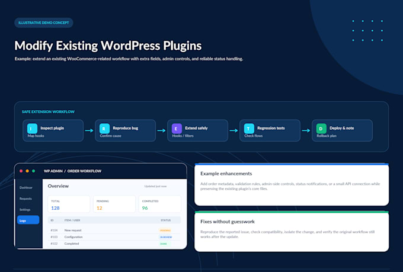This screenshot has width=403, height=272.
Task: Open Settings in the WP Admin sidebar
Action: 25,210
